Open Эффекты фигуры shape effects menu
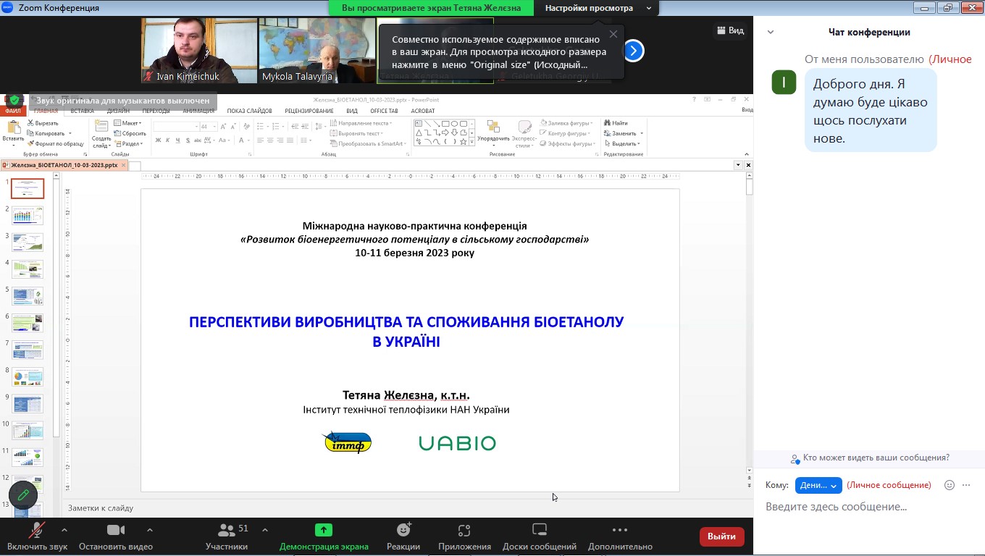Viewport: 985px width, 556px height. [x=567, y=143]
